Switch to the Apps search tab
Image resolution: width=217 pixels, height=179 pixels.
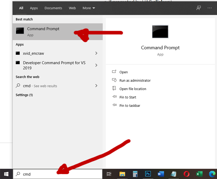point(34,8)
